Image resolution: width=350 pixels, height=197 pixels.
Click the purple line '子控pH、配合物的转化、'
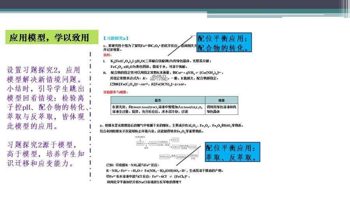(x=48, y=107)
